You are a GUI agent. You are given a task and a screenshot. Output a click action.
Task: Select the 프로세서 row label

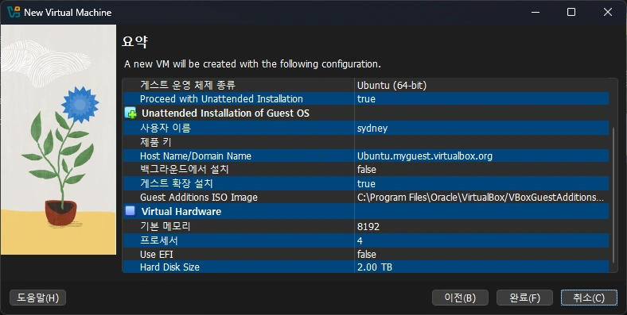tap(159, 240)
